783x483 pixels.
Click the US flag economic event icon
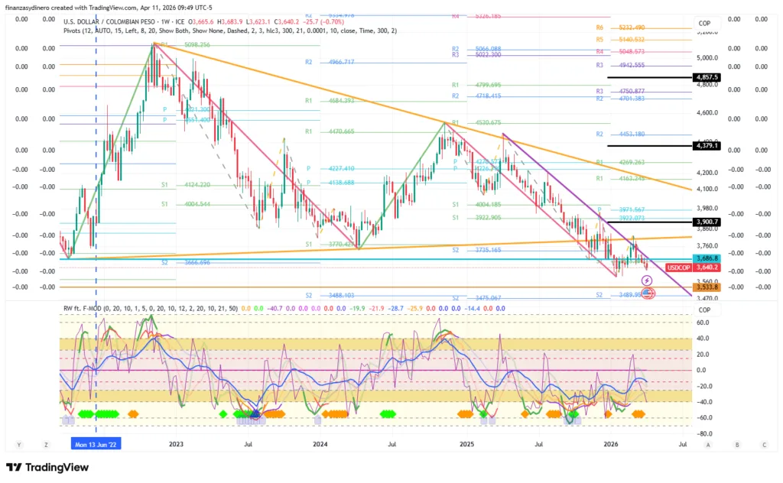647,293
